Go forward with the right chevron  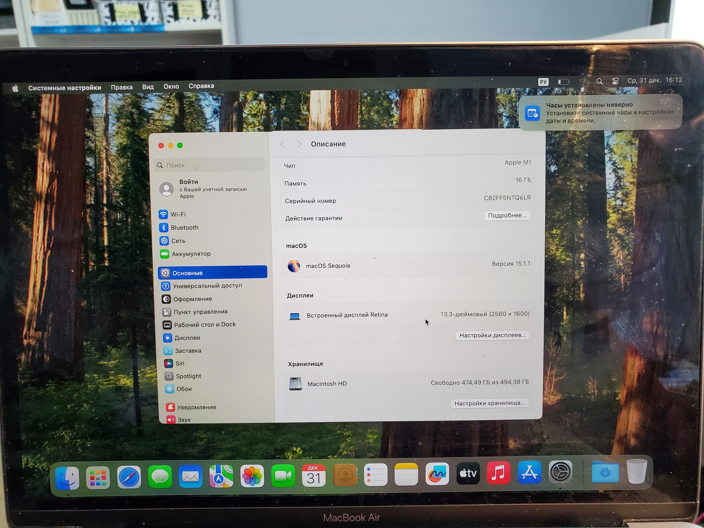tap(299, 144)
